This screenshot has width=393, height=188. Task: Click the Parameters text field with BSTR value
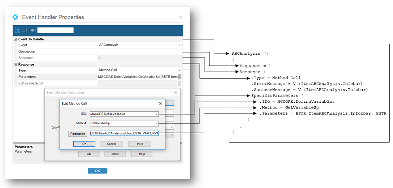tap(124, 134)
